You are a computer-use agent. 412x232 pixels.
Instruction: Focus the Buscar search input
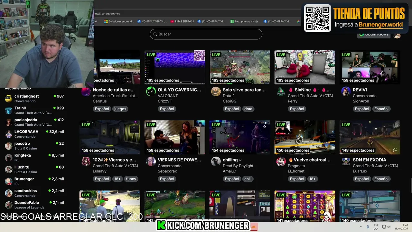click(x=206, y=34)
